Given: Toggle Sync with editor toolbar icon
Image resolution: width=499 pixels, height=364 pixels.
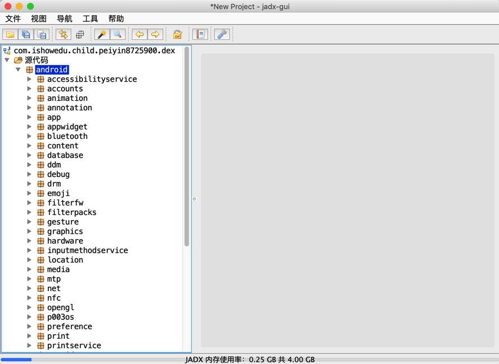Looking at the screenshot, I should (63, 34).
